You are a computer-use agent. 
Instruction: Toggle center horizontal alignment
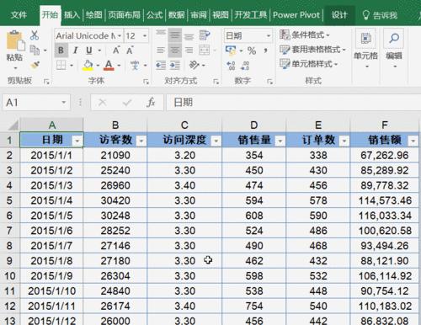point(175,51)
